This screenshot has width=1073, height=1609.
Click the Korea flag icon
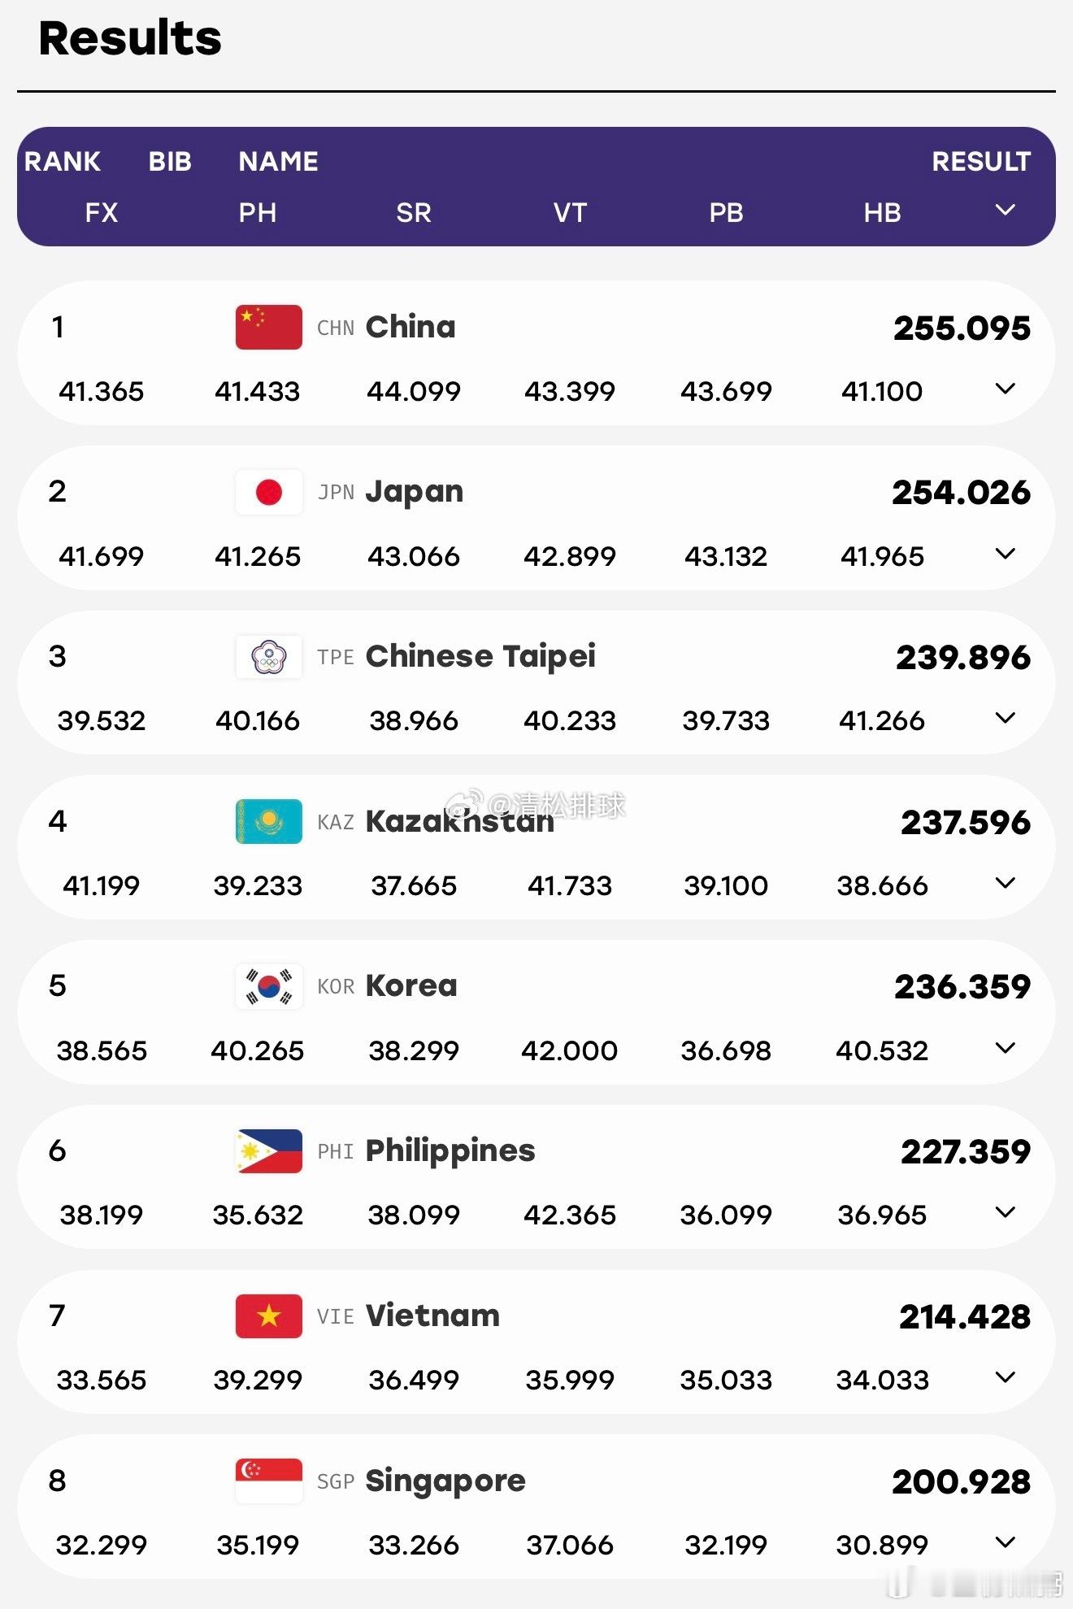(x=268, y=986)
